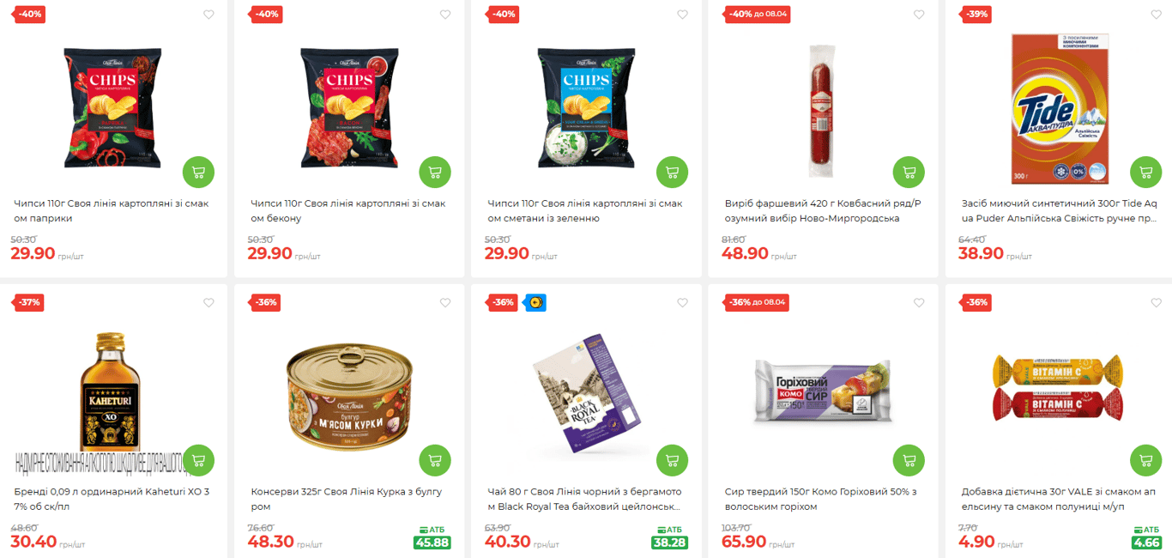The width and height of the screenshot is (1172, 558).
Task: View Black Royal Tea product image
Action: click(586, 392)
